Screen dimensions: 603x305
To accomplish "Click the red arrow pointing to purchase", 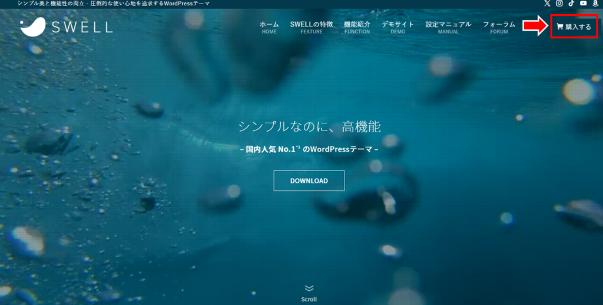I will coord(535,26).
